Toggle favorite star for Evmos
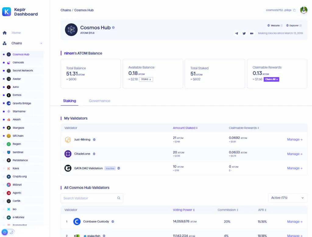312x237 pixels. point(4,95)
